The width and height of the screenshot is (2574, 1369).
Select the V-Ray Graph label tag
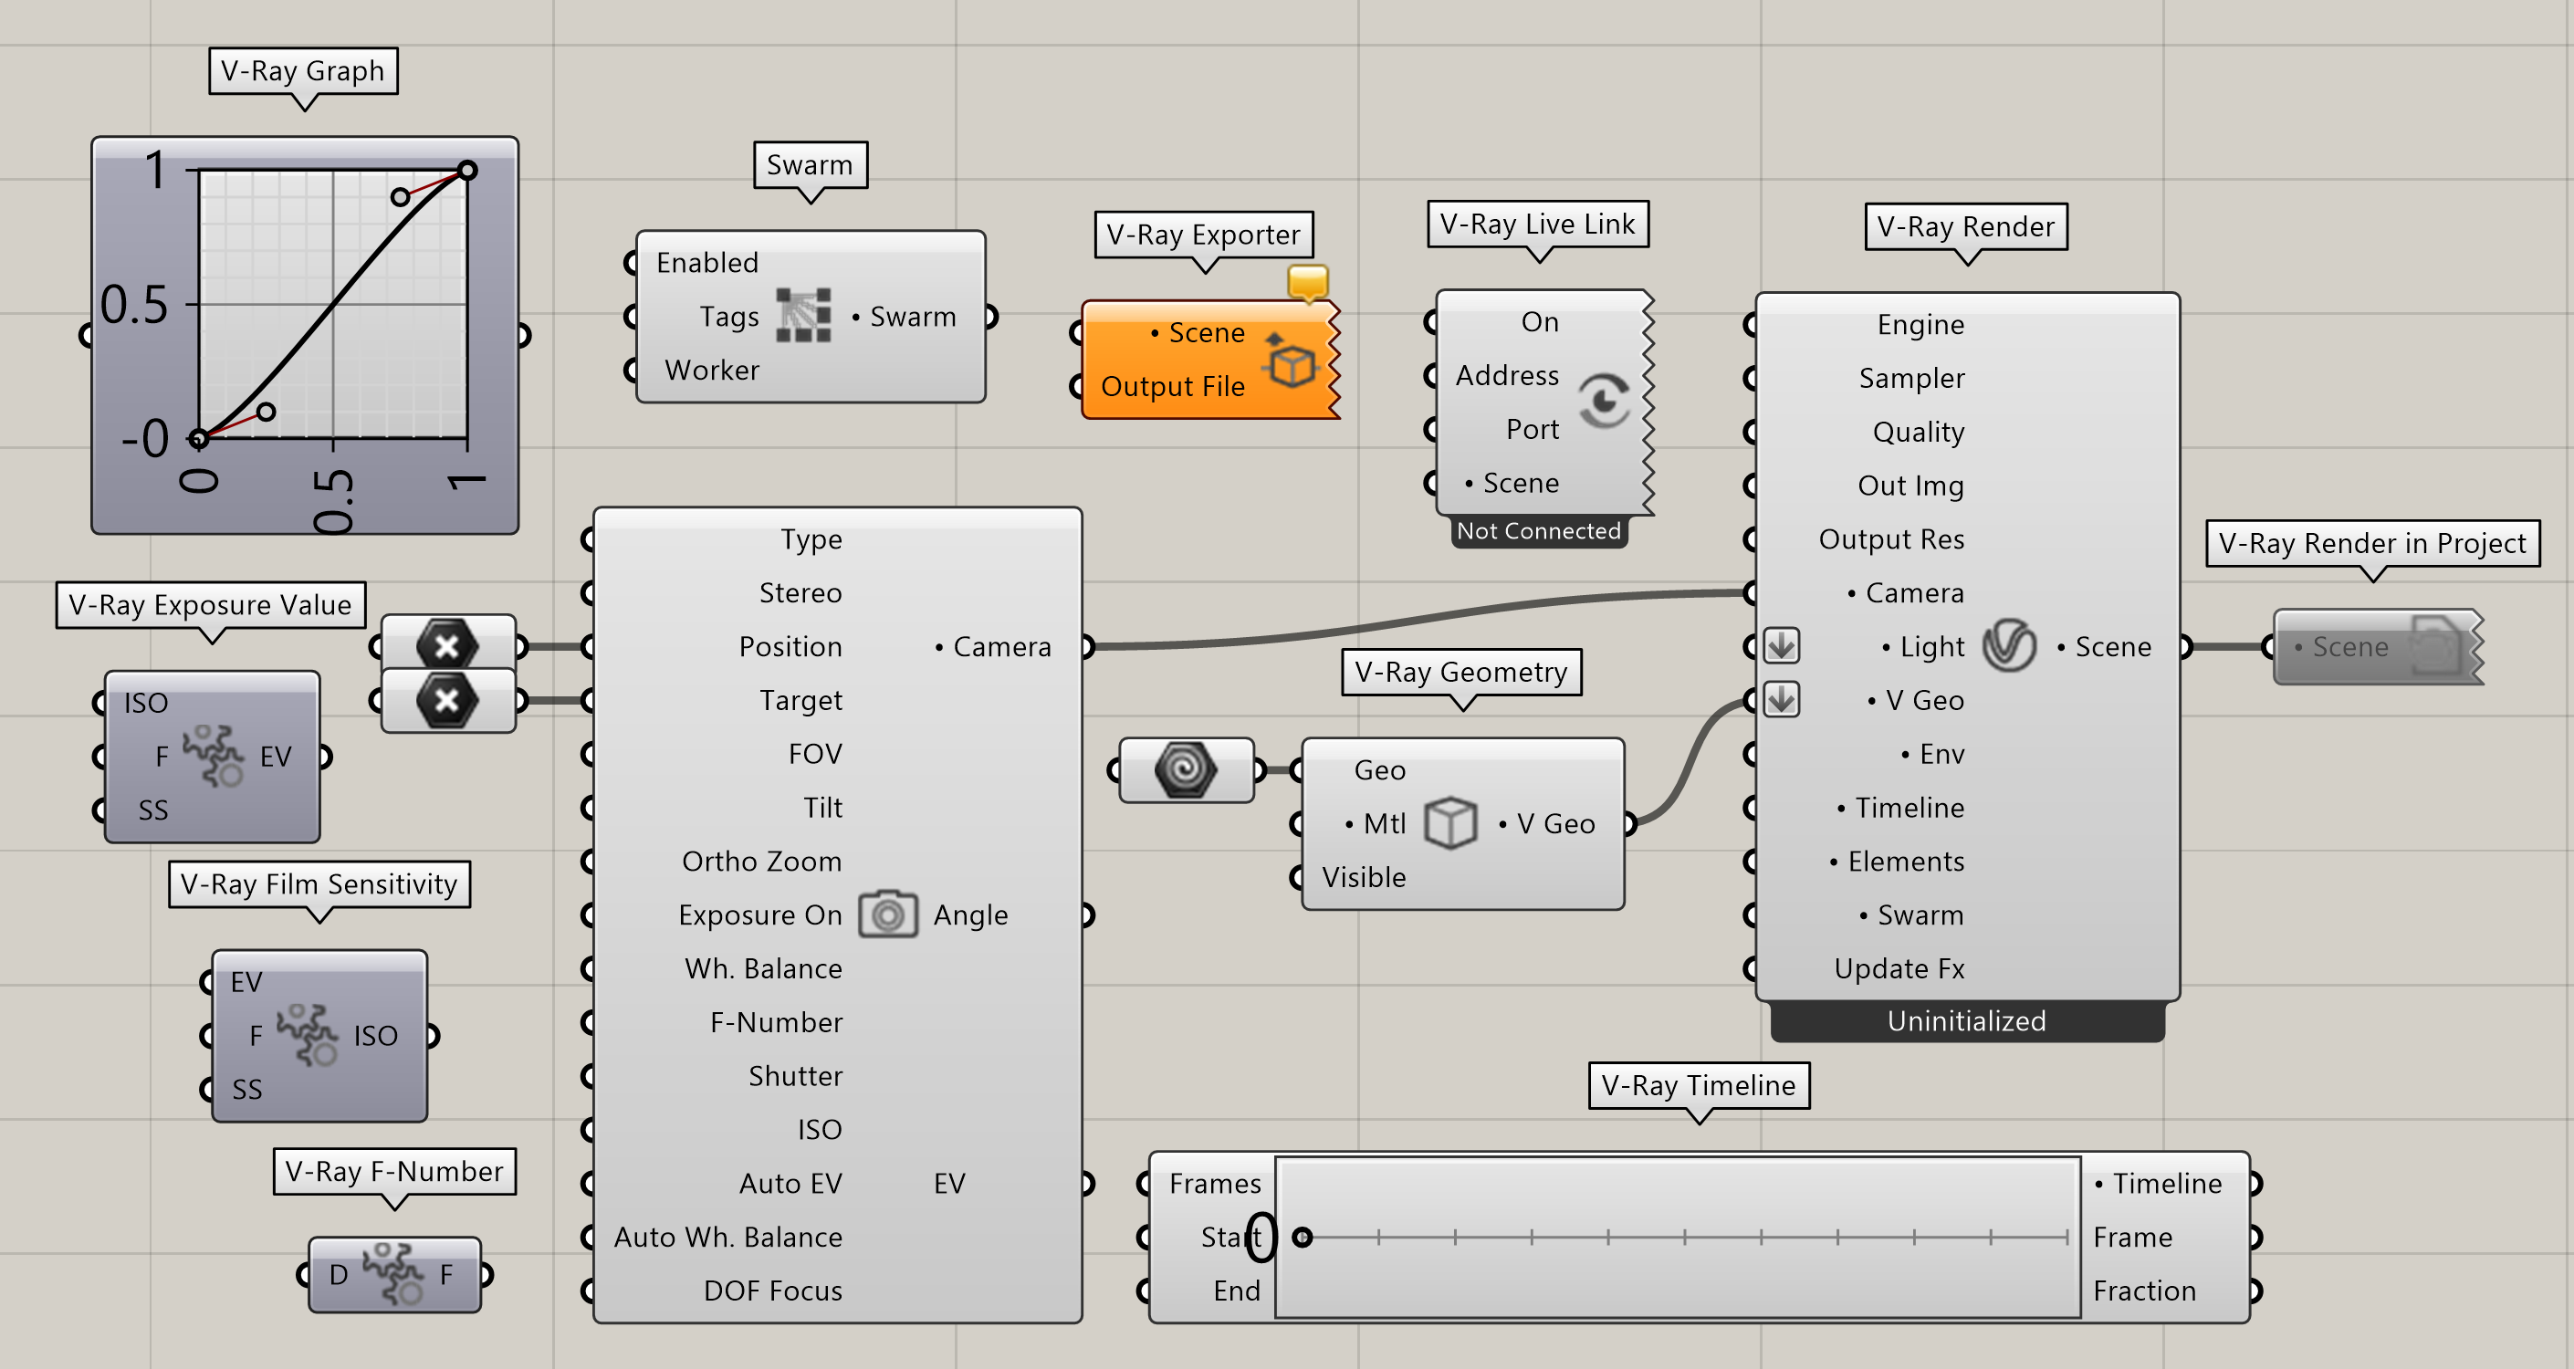click(303, 71)
